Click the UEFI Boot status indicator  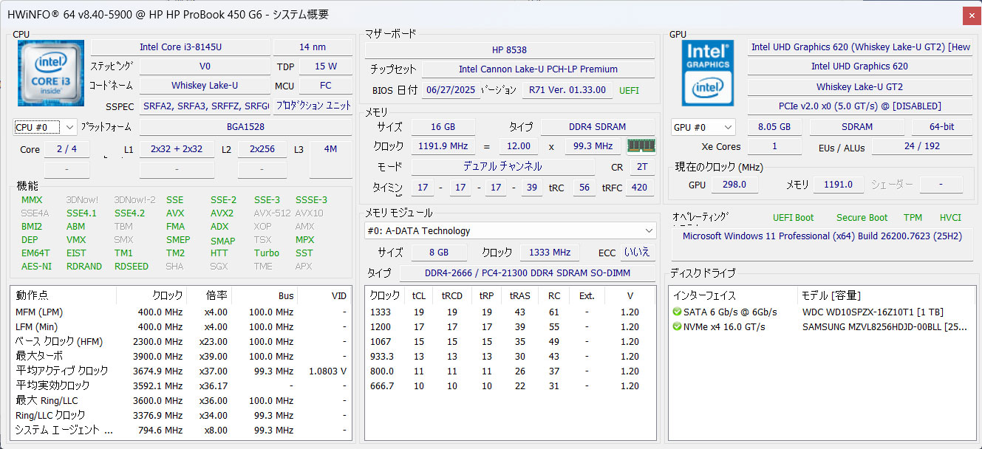tap(793, 218)
